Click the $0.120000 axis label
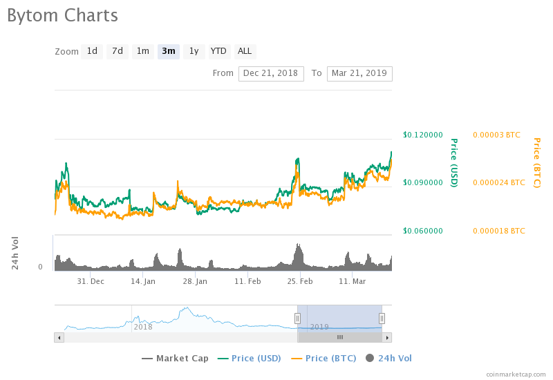Screen dimensions: 553x380 click(x=423, y=135)
